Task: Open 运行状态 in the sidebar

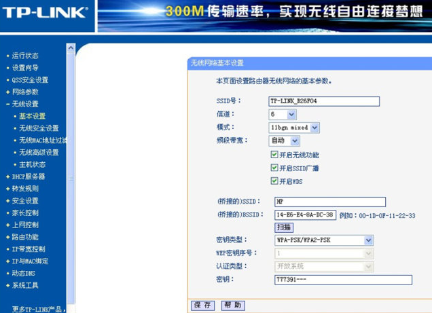Action: pos(25,56)
